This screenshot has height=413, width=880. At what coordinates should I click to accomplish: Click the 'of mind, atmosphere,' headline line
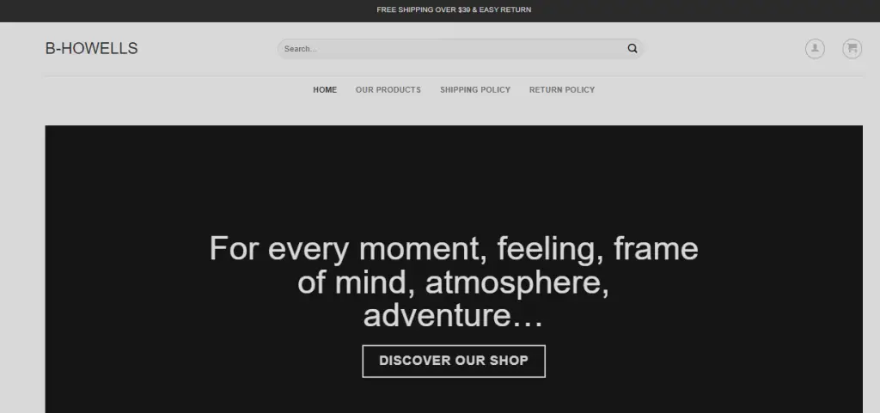click(x=454, y=282)
